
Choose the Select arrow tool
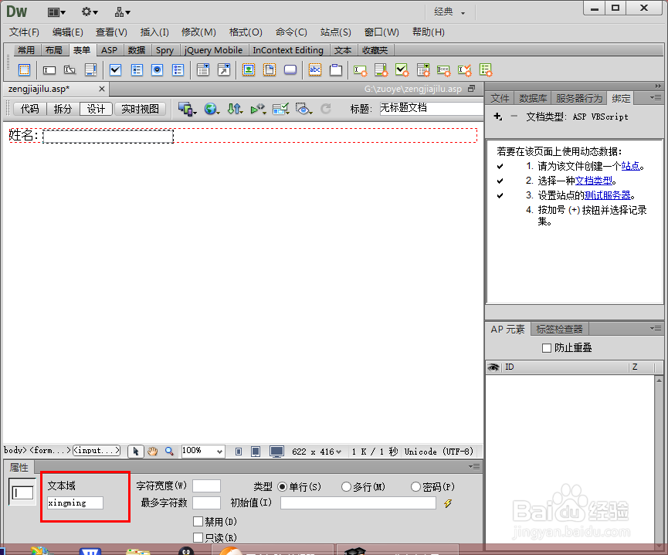[x=136, y=452]
